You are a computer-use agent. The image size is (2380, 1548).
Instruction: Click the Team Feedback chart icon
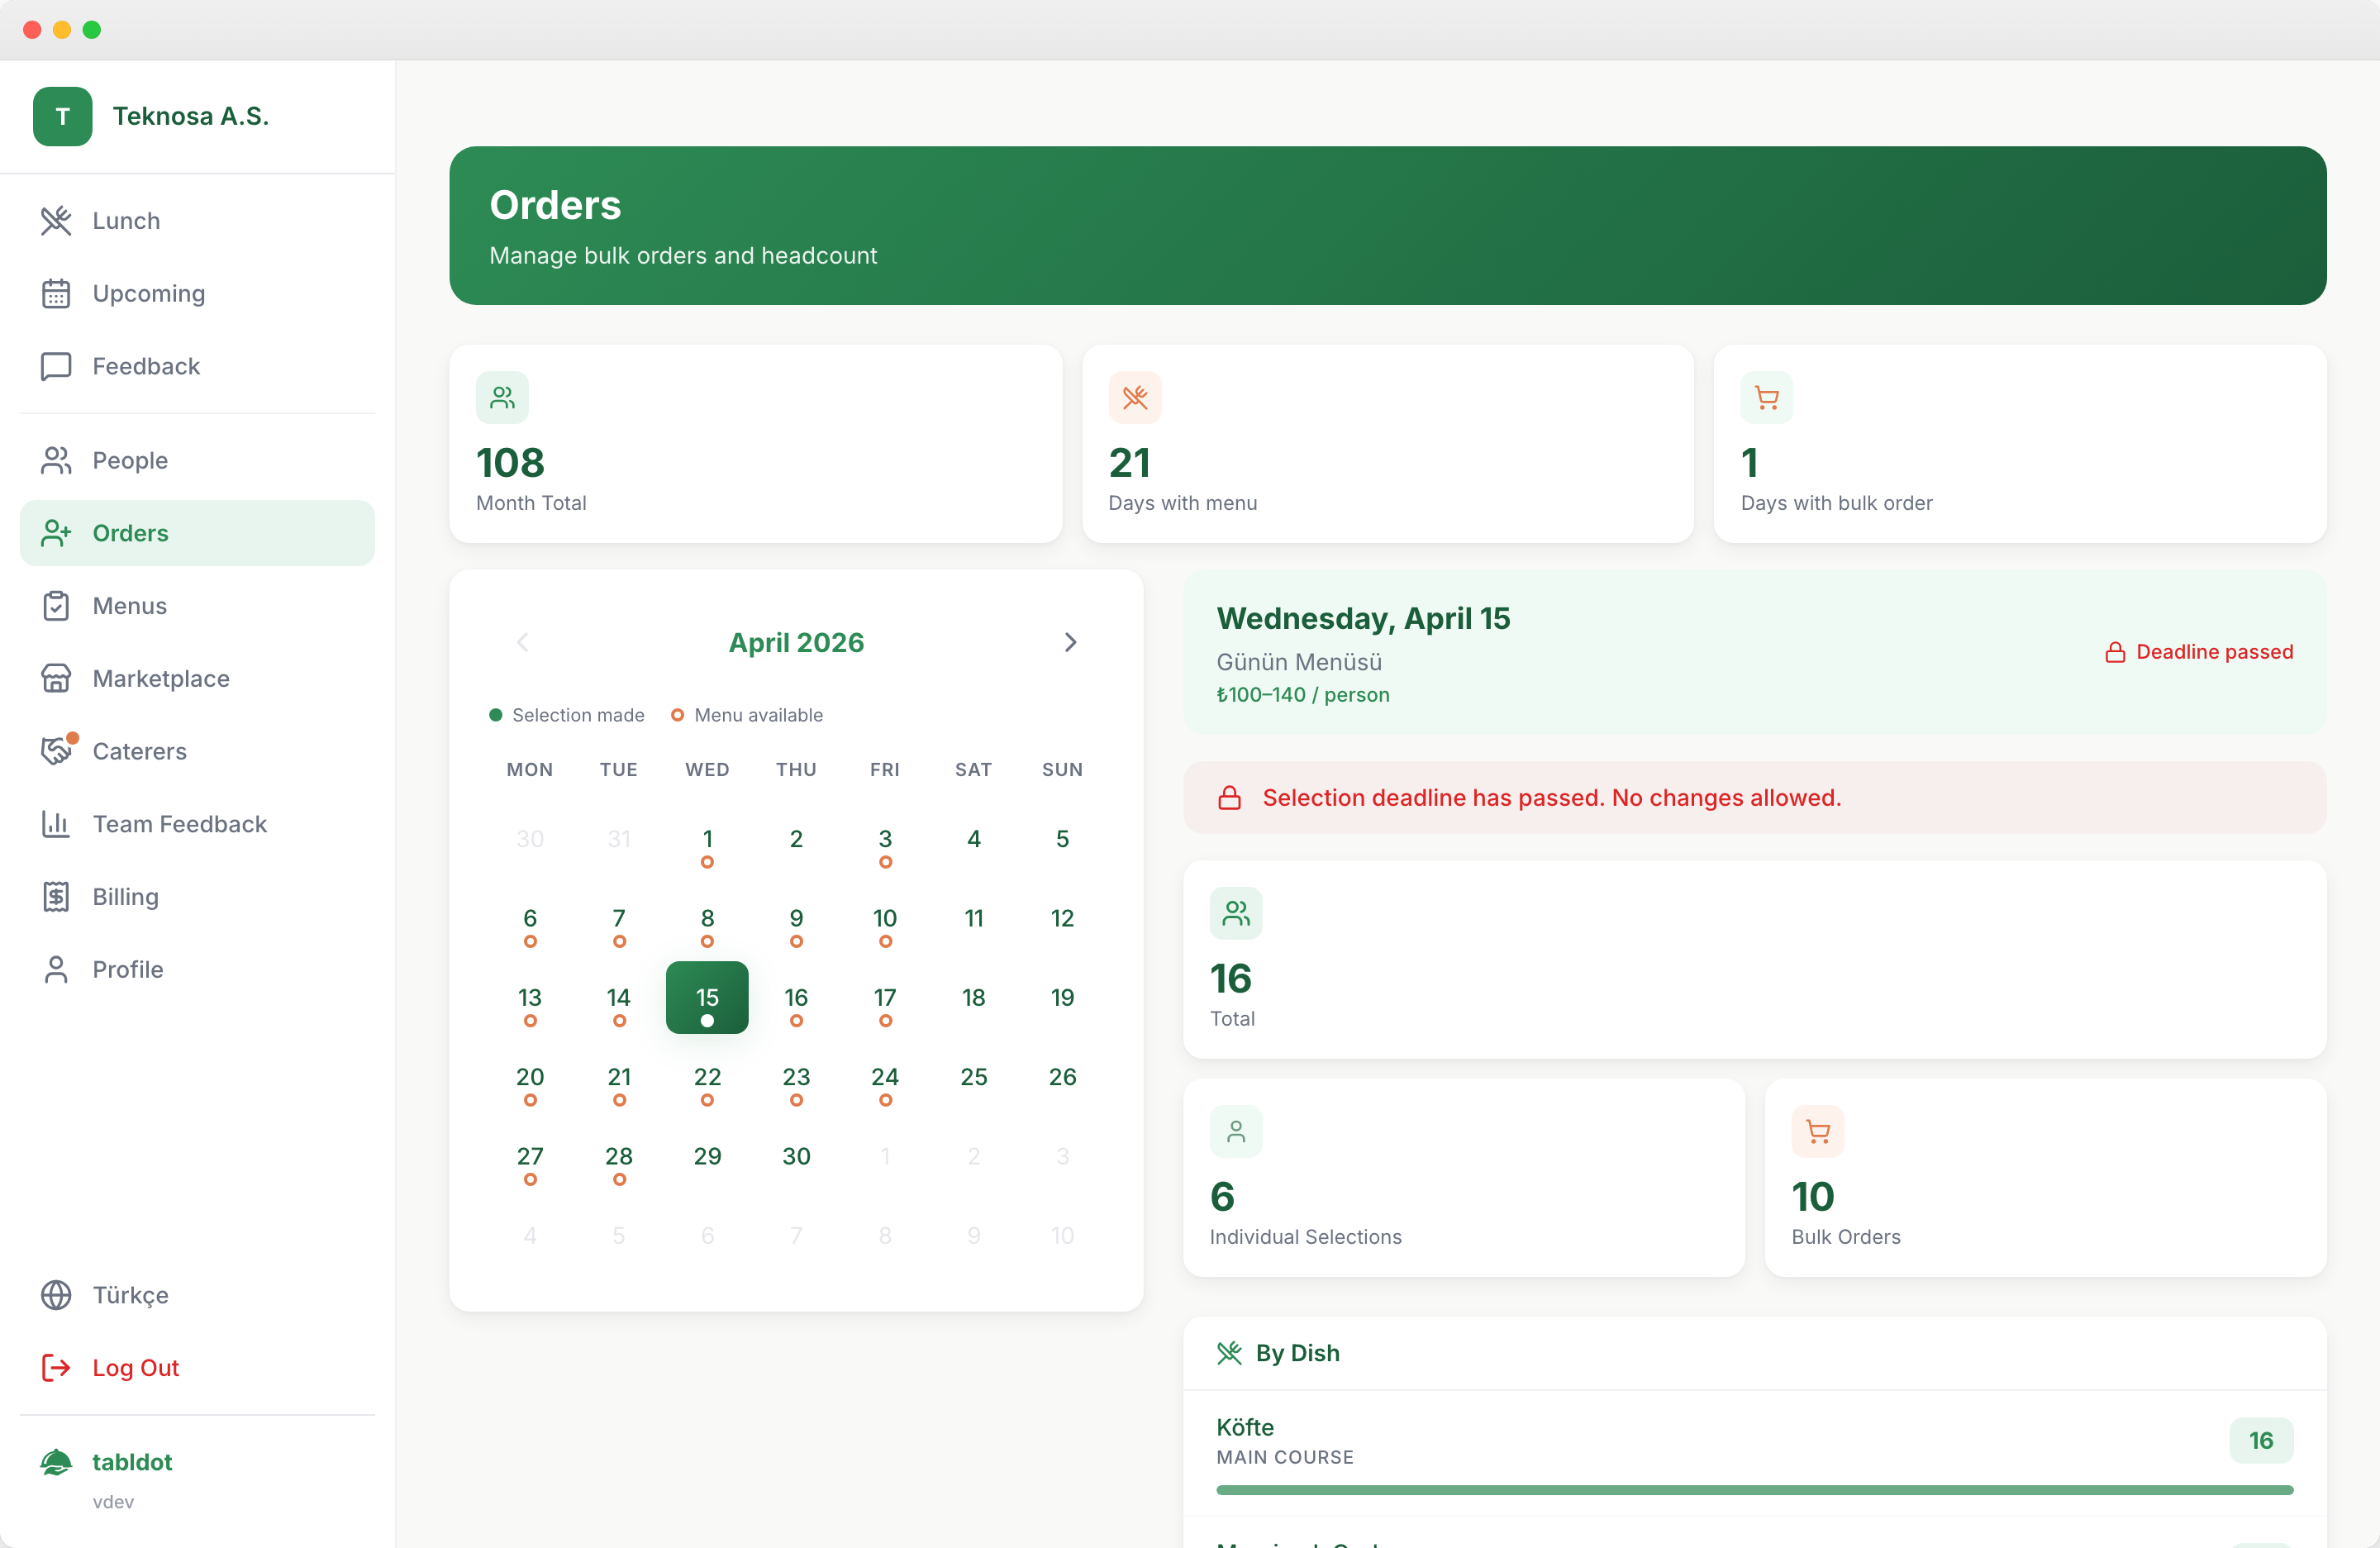click(56, 824)
